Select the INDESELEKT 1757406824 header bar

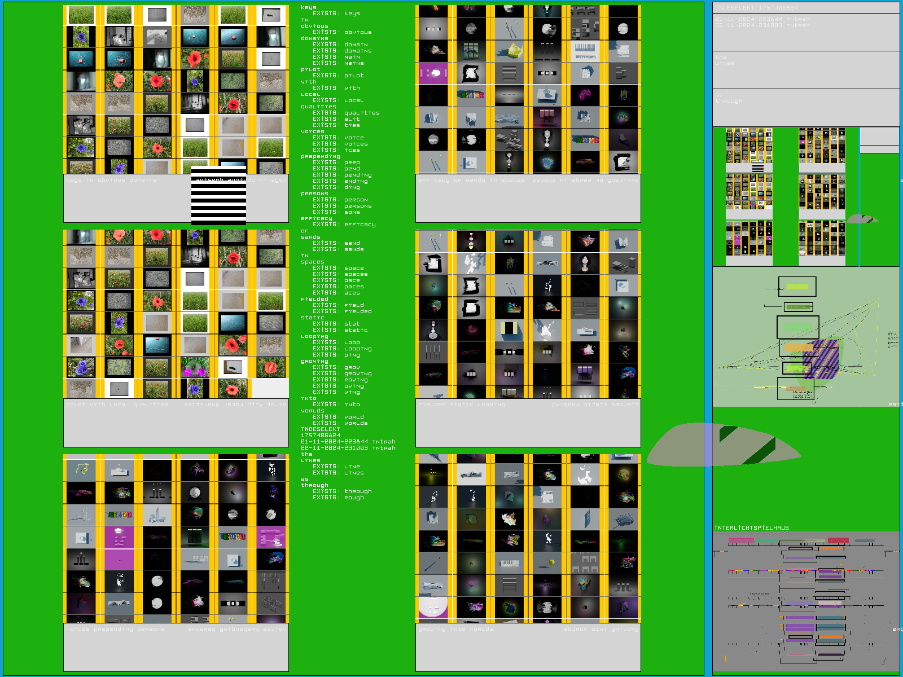tap(805, 8)
